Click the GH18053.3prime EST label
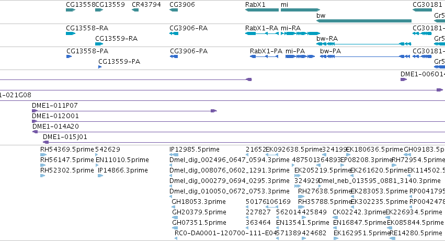The height and width of the screenshot is (241, 445). coord(199,202)
